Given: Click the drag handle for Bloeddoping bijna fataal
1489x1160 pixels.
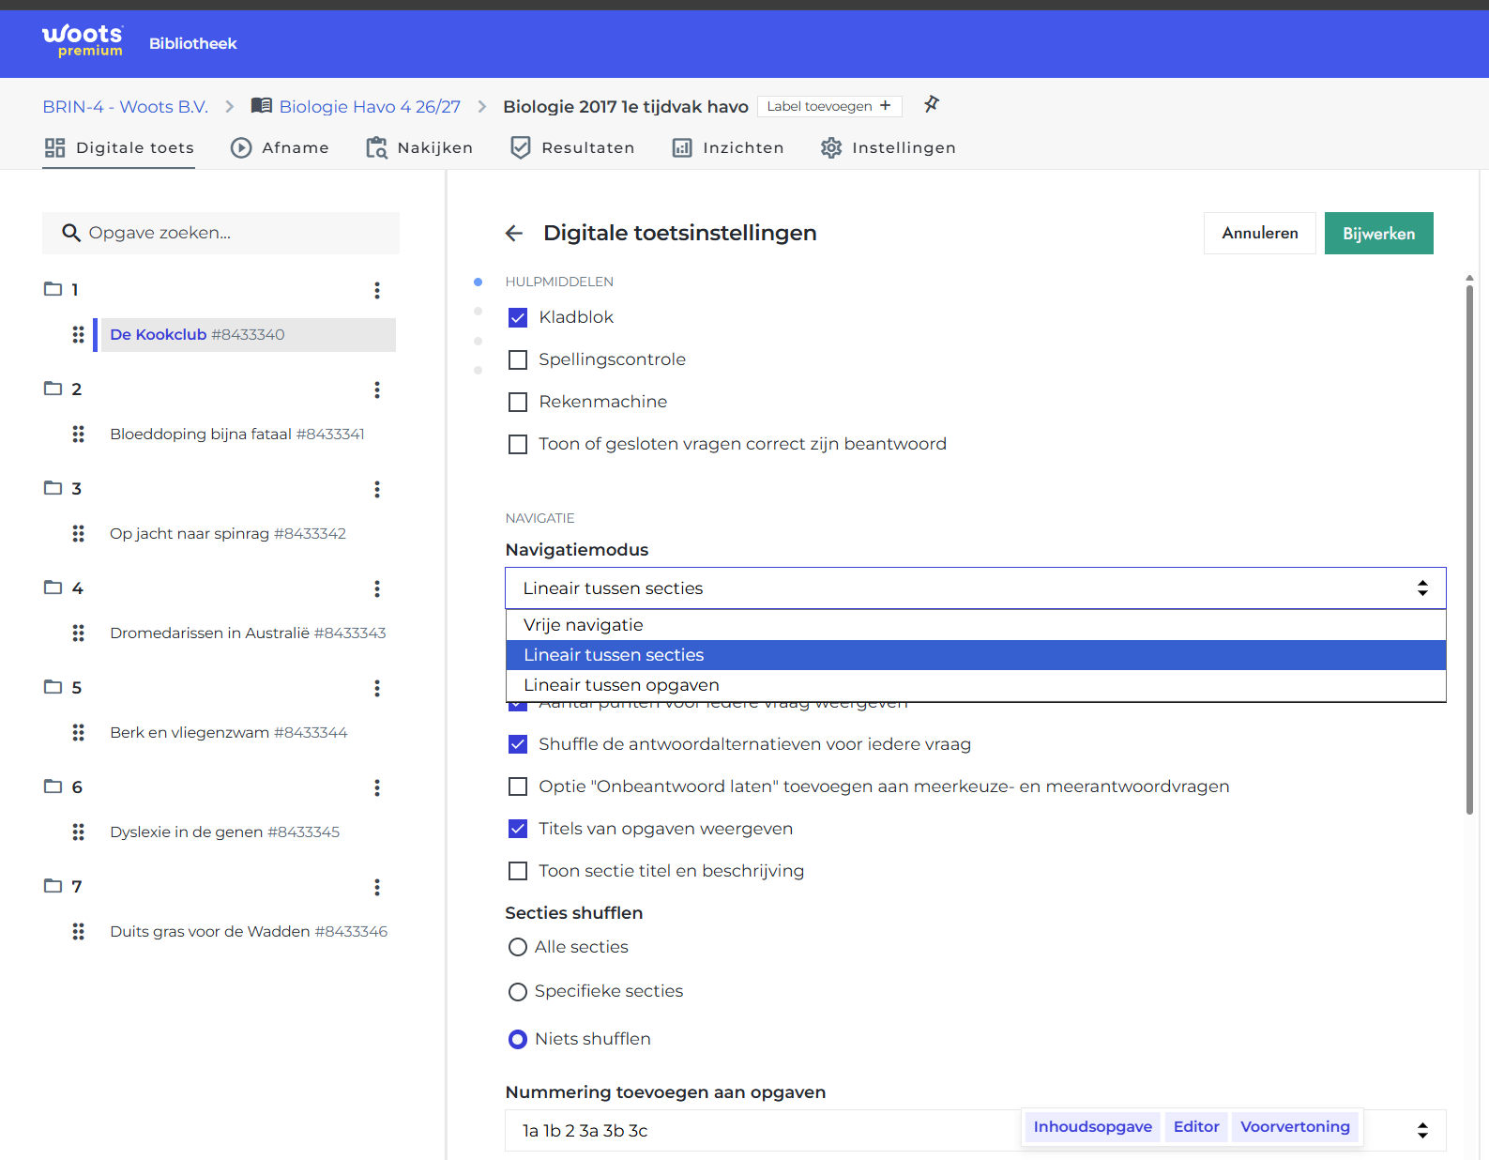Looking at the screenshot, I should click(x=79, y=434).
